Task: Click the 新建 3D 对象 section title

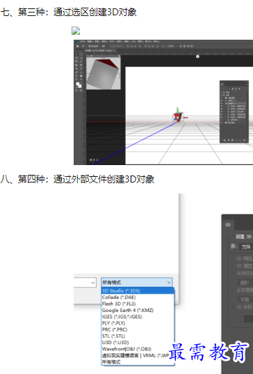Action: [244, 236]
